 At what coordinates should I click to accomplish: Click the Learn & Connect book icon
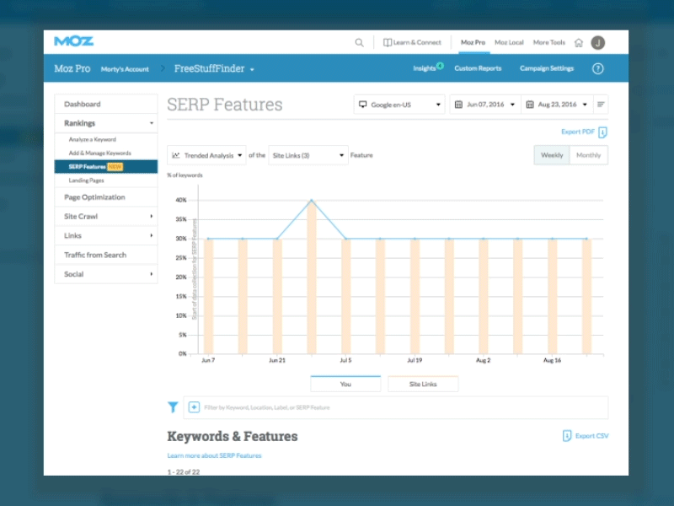click(x=389, y=41)
